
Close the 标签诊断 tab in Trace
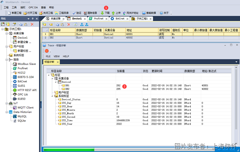tap(57, 62)
